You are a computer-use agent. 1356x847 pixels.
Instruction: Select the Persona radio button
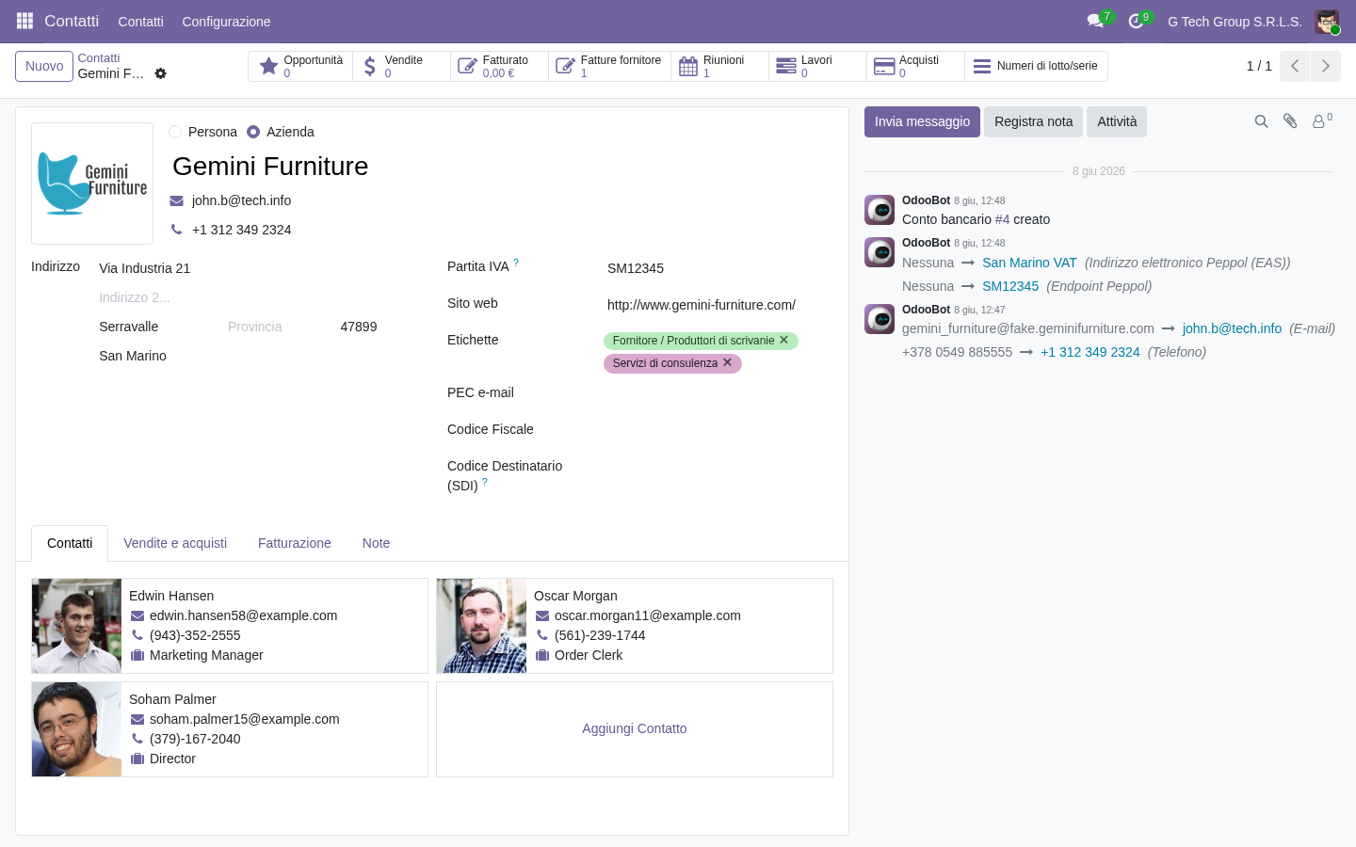(175, 132)
